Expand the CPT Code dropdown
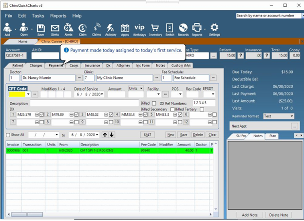The width and height of the screenshot is (304, 221). [28, 94]
